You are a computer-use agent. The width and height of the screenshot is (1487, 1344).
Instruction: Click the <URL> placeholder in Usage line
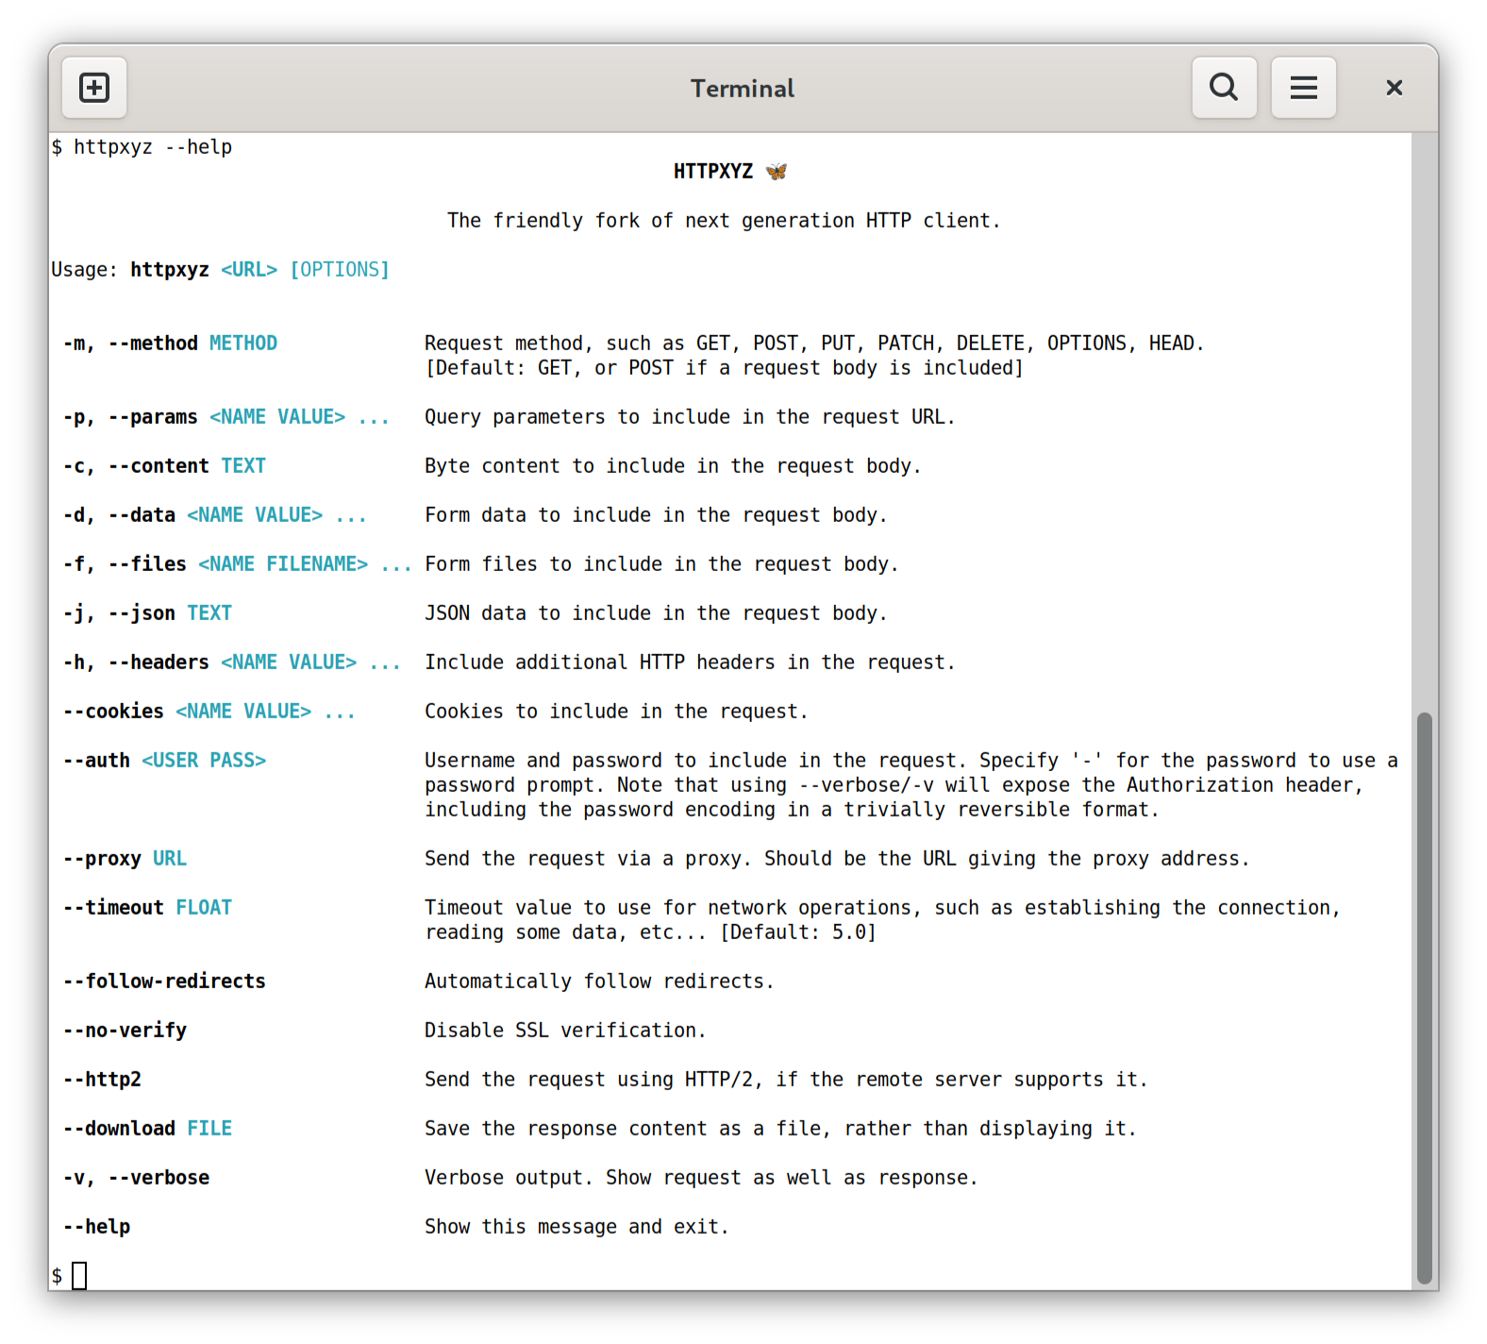(x=249, y=270)
